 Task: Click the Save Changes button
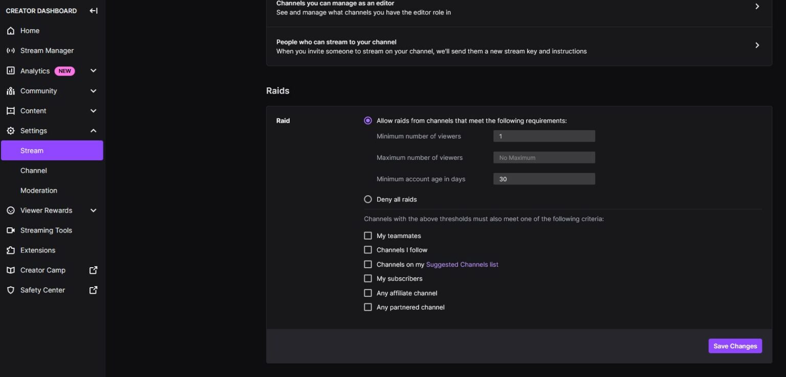click(735, 346)
